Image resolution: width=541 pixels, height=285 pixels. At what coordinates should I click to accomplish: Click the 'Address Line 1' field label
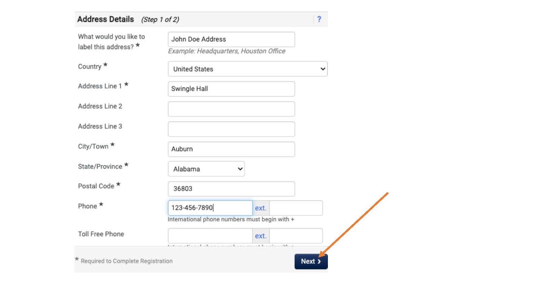(x=100, y=86)
